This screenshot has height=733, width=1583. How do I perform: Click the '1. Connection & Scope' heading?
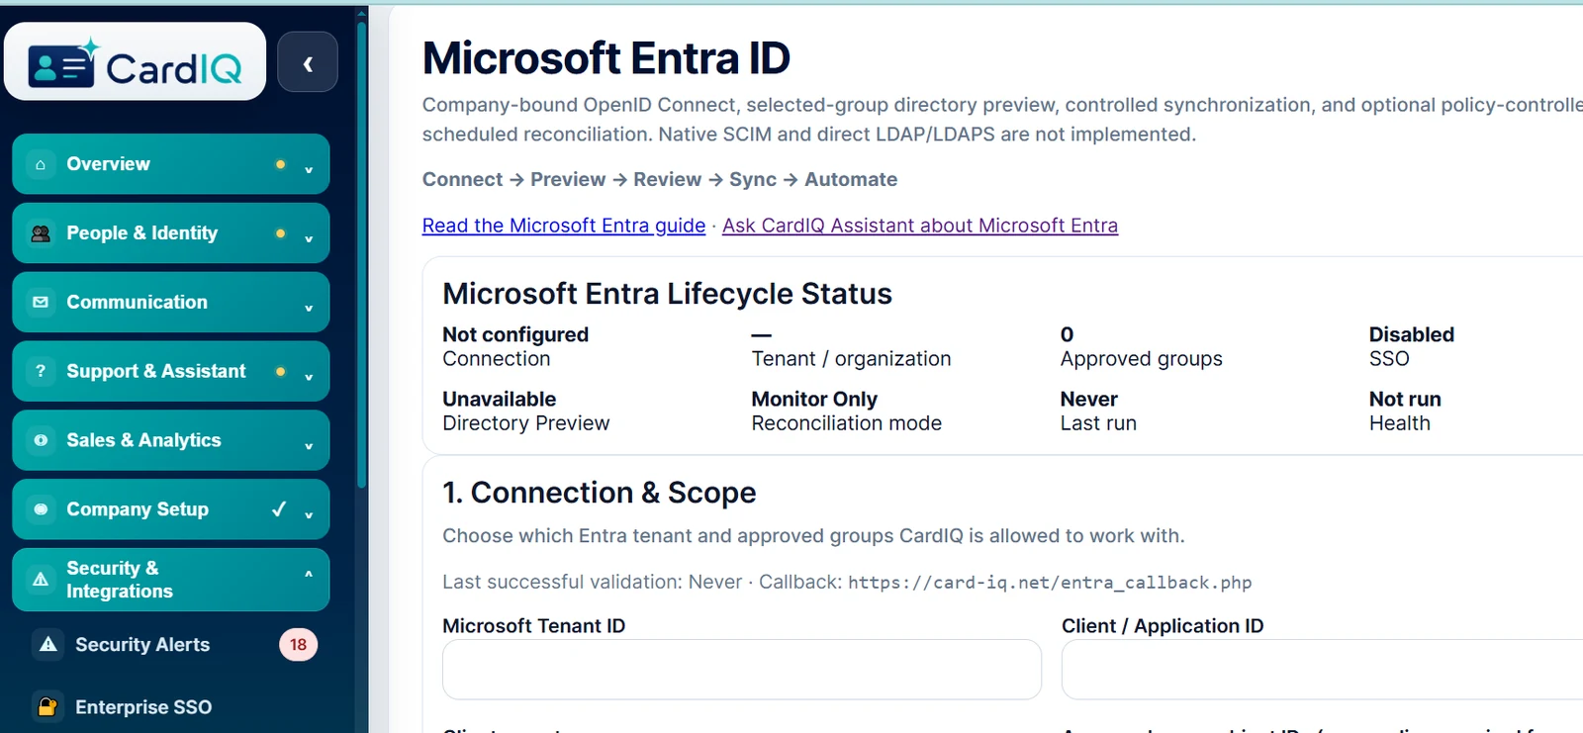click(x=600, y=493)
